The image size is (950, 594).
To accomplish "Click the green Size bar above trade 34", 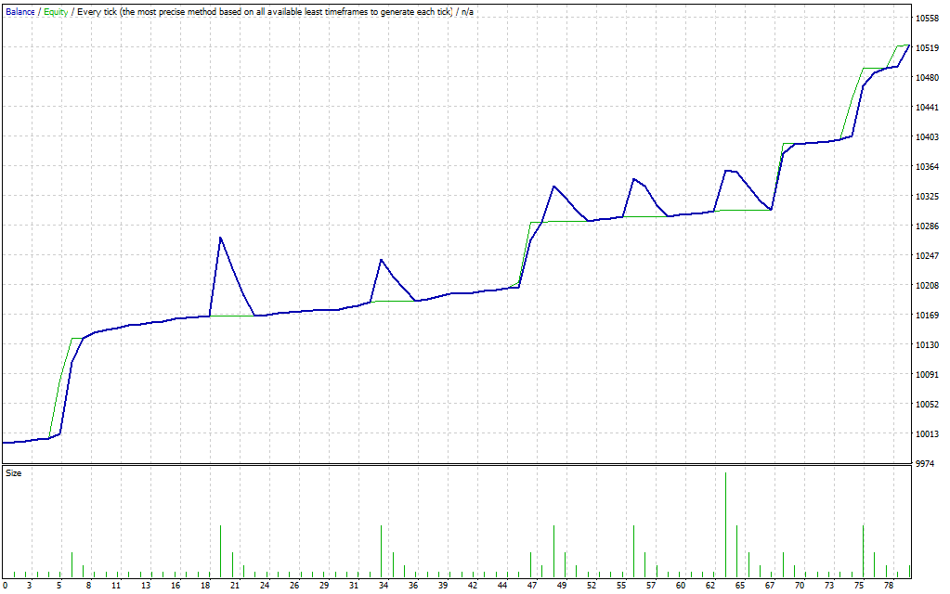I will pos(382,550).
